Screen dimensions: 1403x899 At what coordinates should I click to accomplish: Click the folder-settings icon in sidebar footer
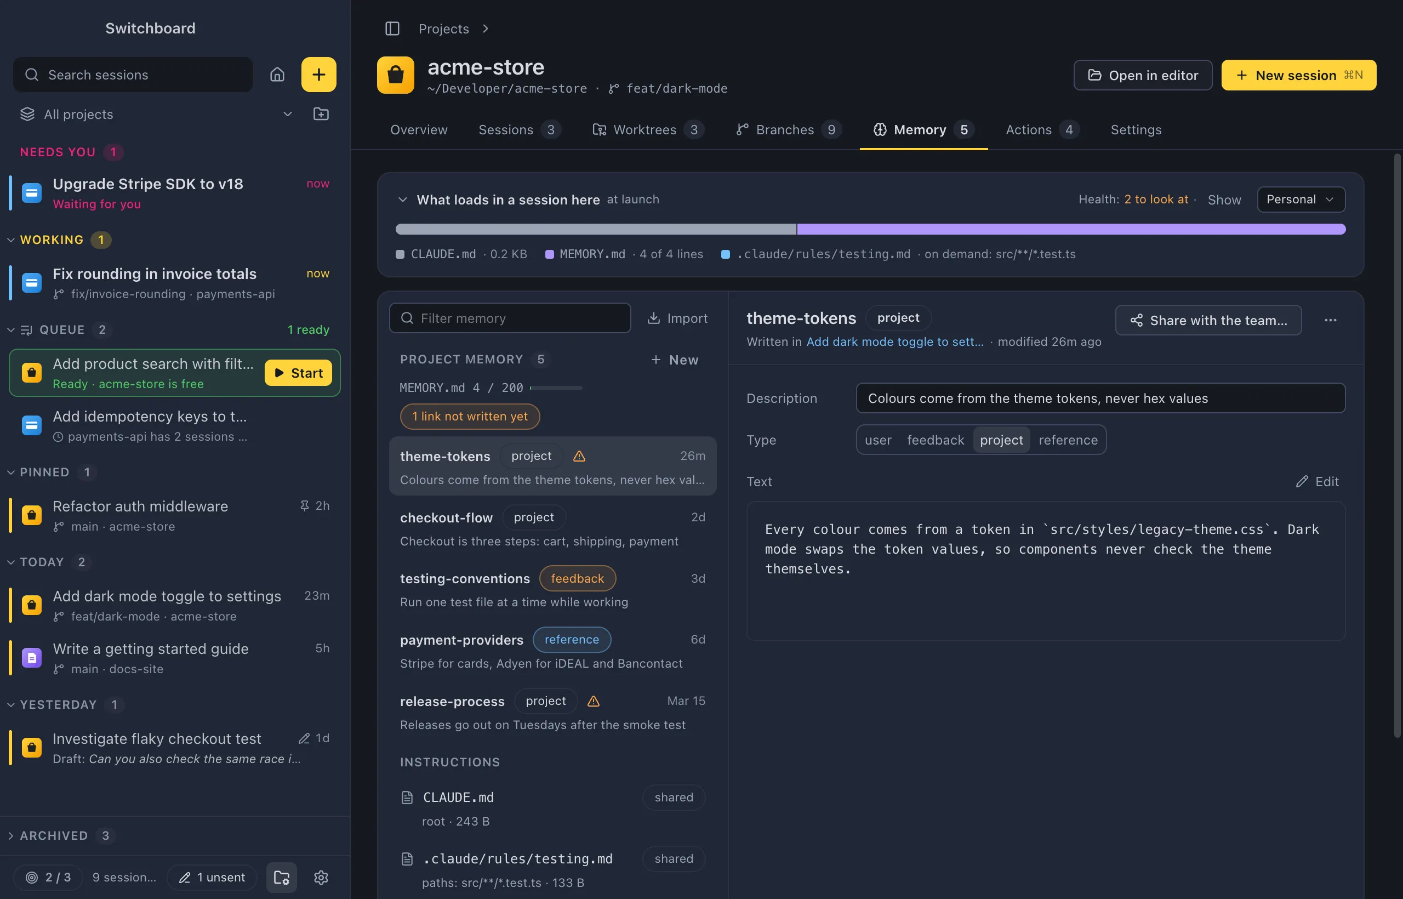point(282,878)
